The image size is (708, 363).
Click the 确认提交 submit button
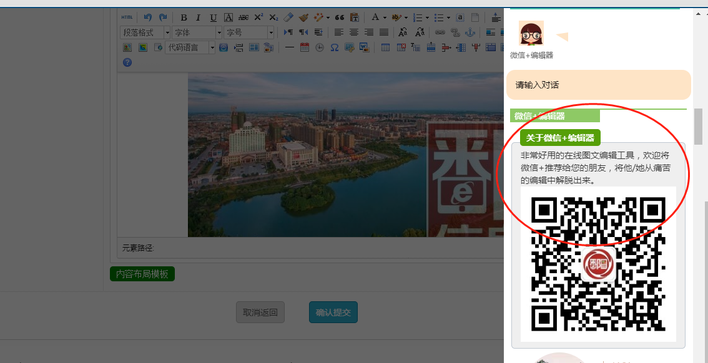tap(333, 312)
